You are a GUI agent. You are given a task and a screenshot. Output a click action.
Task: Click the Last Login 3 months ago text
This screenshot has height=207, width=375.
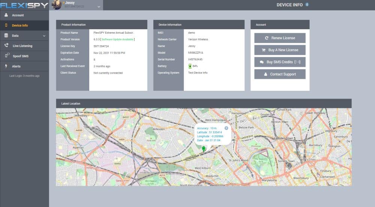(x=24, y=76)
